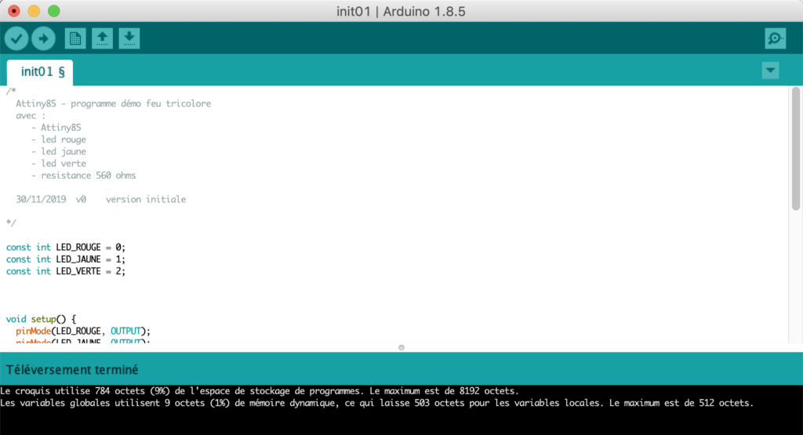The image size is (803, 435).
Task: Select the init01 sketch tab
Action: coord(42,71)
